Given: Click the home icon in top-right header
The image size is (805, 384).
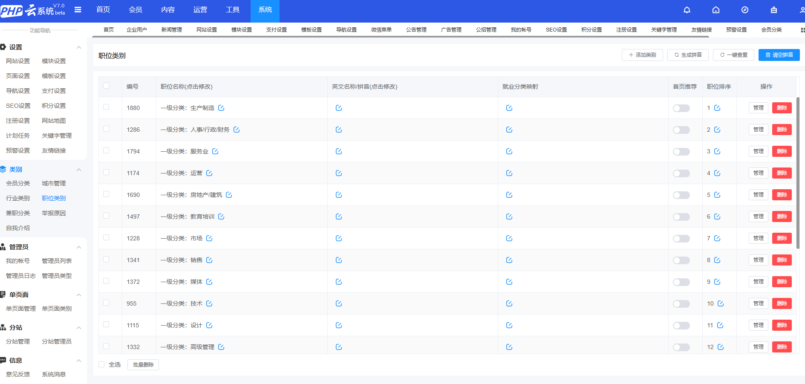Looking at the screenshot, I should pyautogui.click(x=716, y=10).
